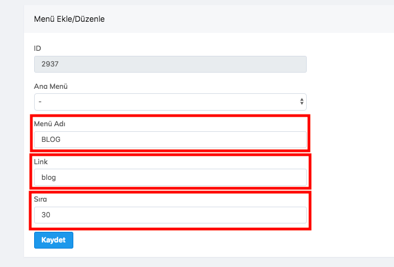Select the dash value in Ana Menü

pyautogui.click(x=40, y=102)
